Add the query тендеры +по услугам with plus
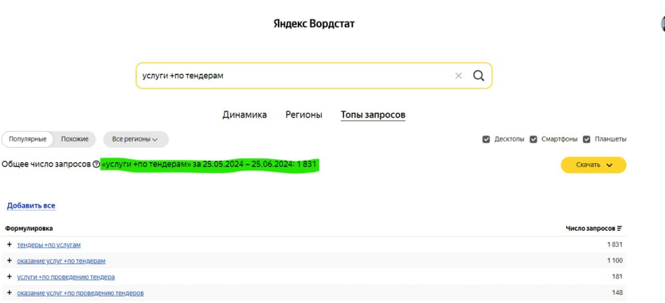This screenshot has width=665, height=303. (9, 244)
